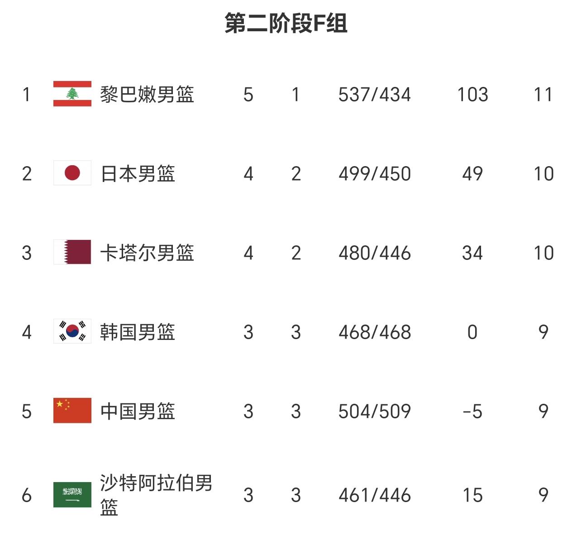
Task: Open 黎巴嫩男篮 team page
Action: (147, 95)
